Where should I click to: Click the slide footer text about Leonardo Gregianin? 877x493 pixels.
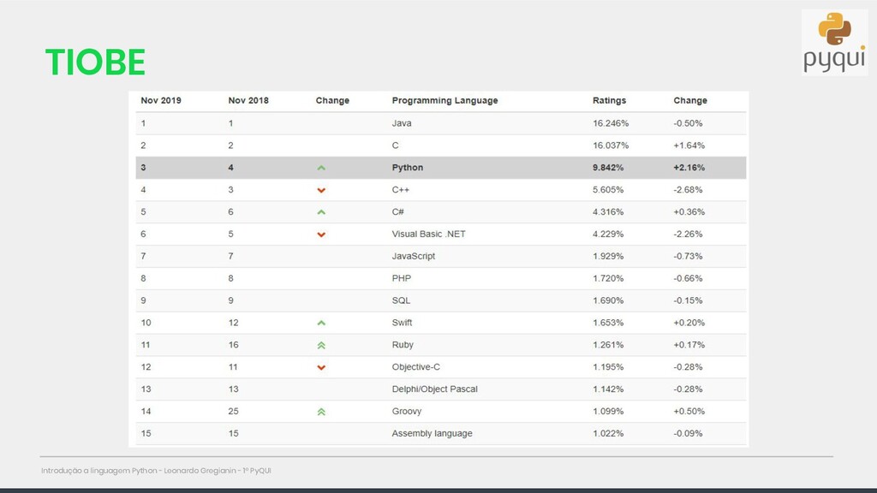coord(156,471)
